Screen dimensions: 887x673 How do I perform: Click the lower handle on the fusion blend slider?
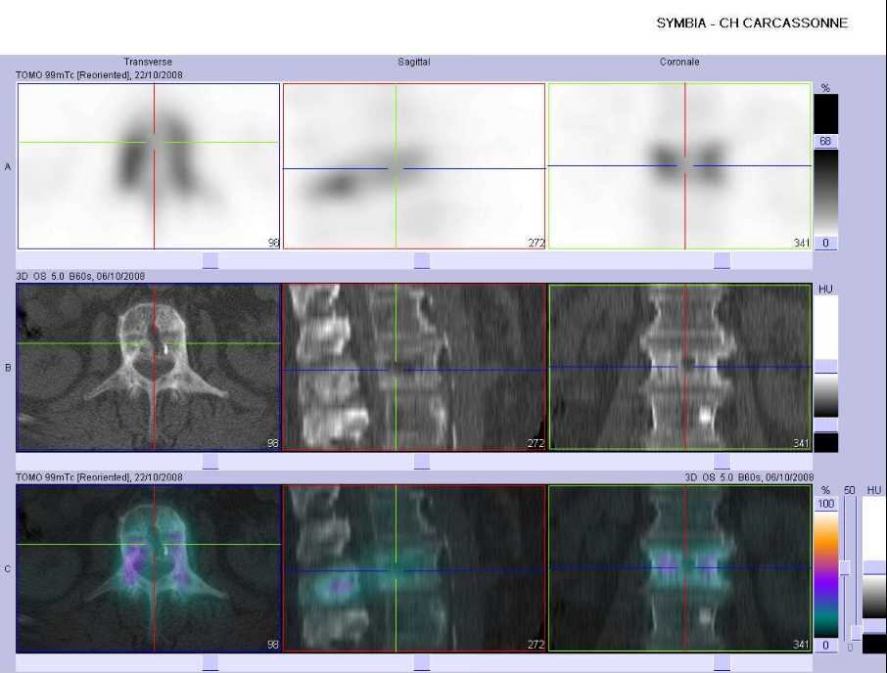(x=857, y=633)
